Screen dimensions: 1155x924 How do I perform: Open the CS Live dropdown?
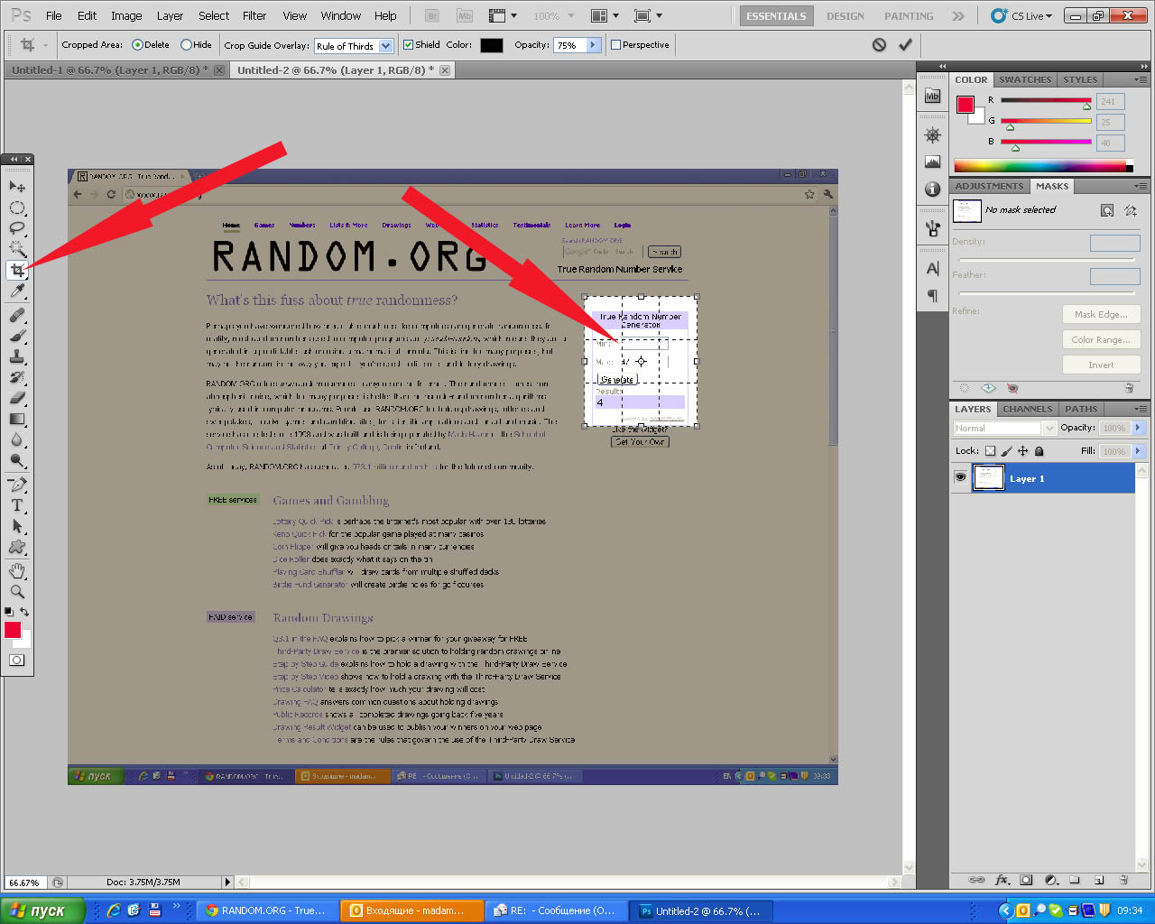(1021, 16)
